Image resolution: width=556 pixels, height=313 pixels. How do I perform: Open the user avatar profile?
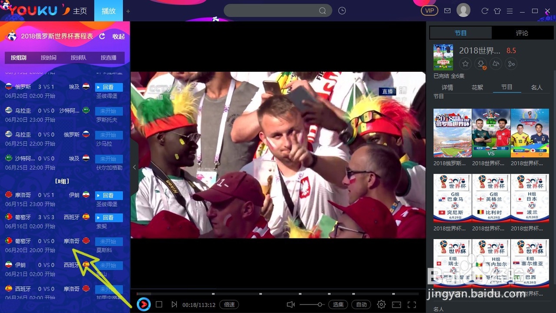[x=464, y=10]
